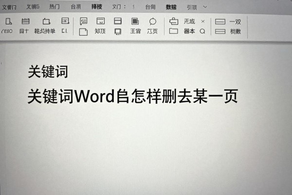Click the blank page icon with folded corner
The width and height of the screenshot is (292, 195).
coord(83,32)
